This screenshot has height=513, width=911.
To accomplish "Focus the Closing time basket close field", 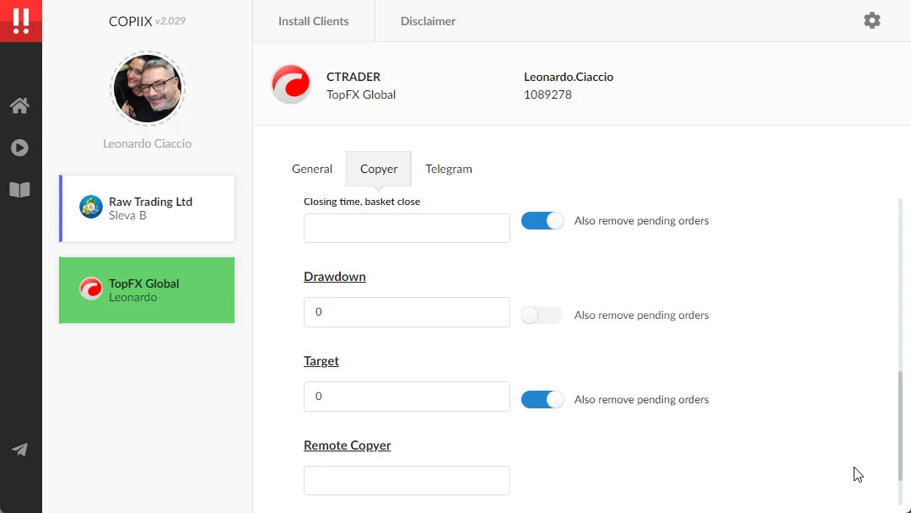I will coord(407,228).
